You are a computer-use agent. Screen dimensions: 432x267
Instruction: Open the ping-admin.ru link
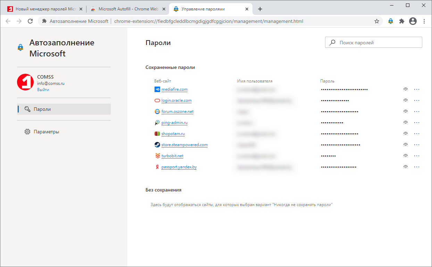[174, 123]
